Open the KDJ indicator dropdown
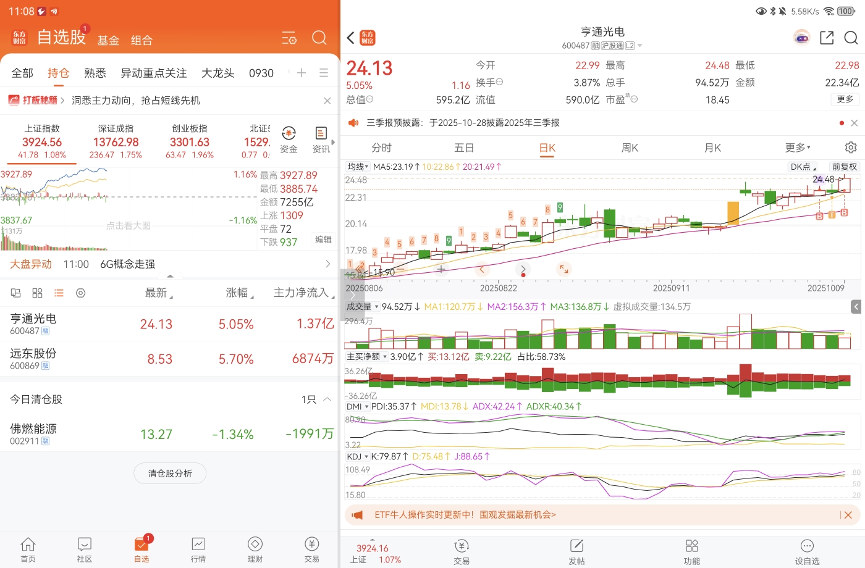Viewport: 865px width, 568px height. click(358, 457)
